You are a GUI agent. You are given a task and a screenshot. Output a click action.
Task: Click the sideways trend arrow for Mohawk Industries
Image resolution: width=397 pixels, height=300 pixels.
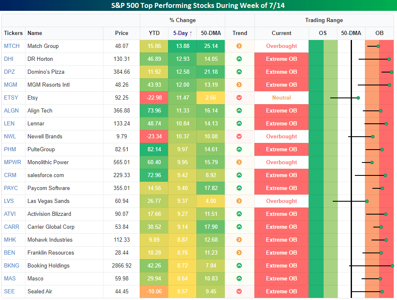point(239,240)
